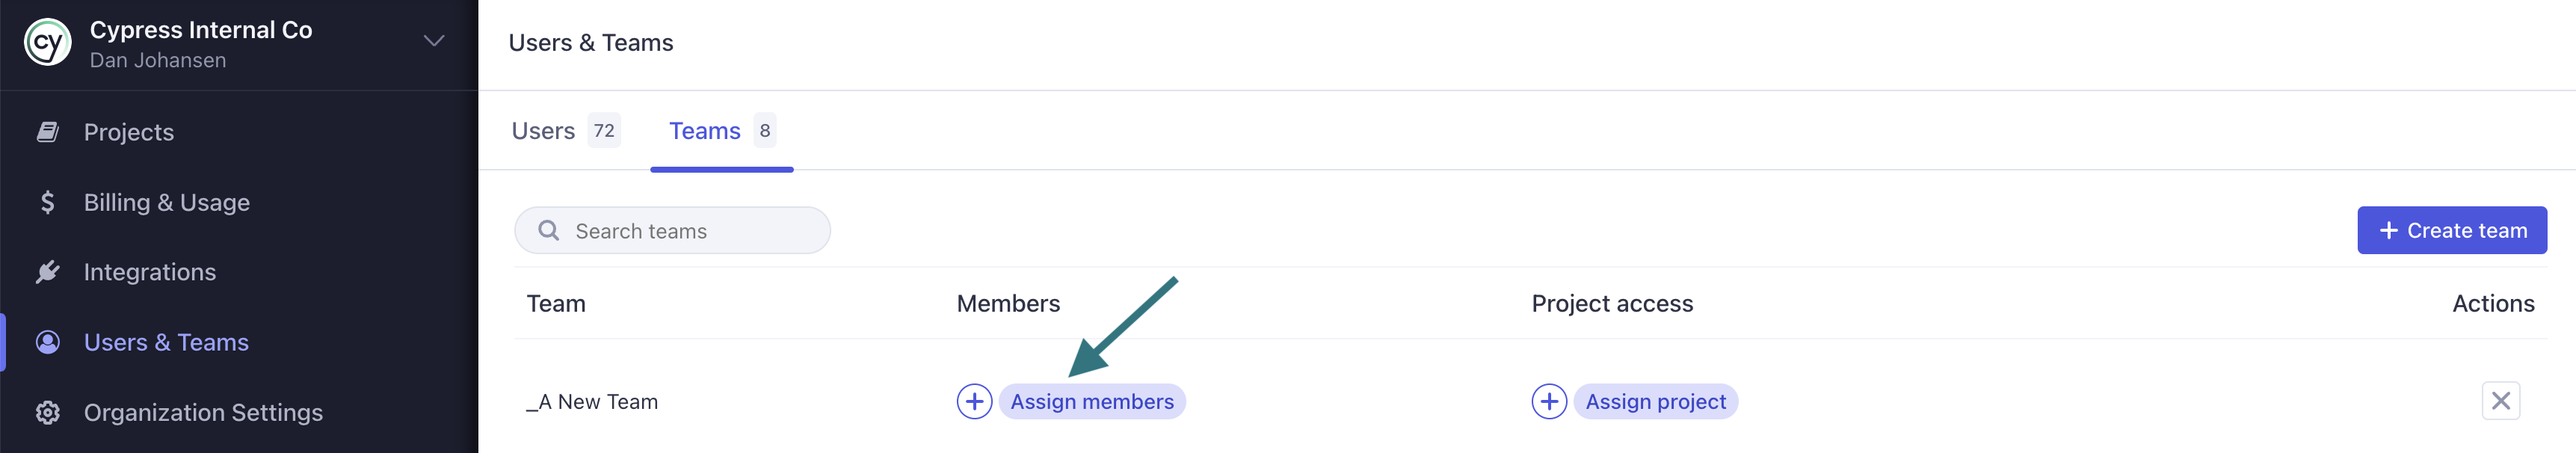The height and width of the screenshot is (453, 2576).
Task: Click the plus icon beside Assign project
Action: pyautogui.click(x=1549, y=401)
